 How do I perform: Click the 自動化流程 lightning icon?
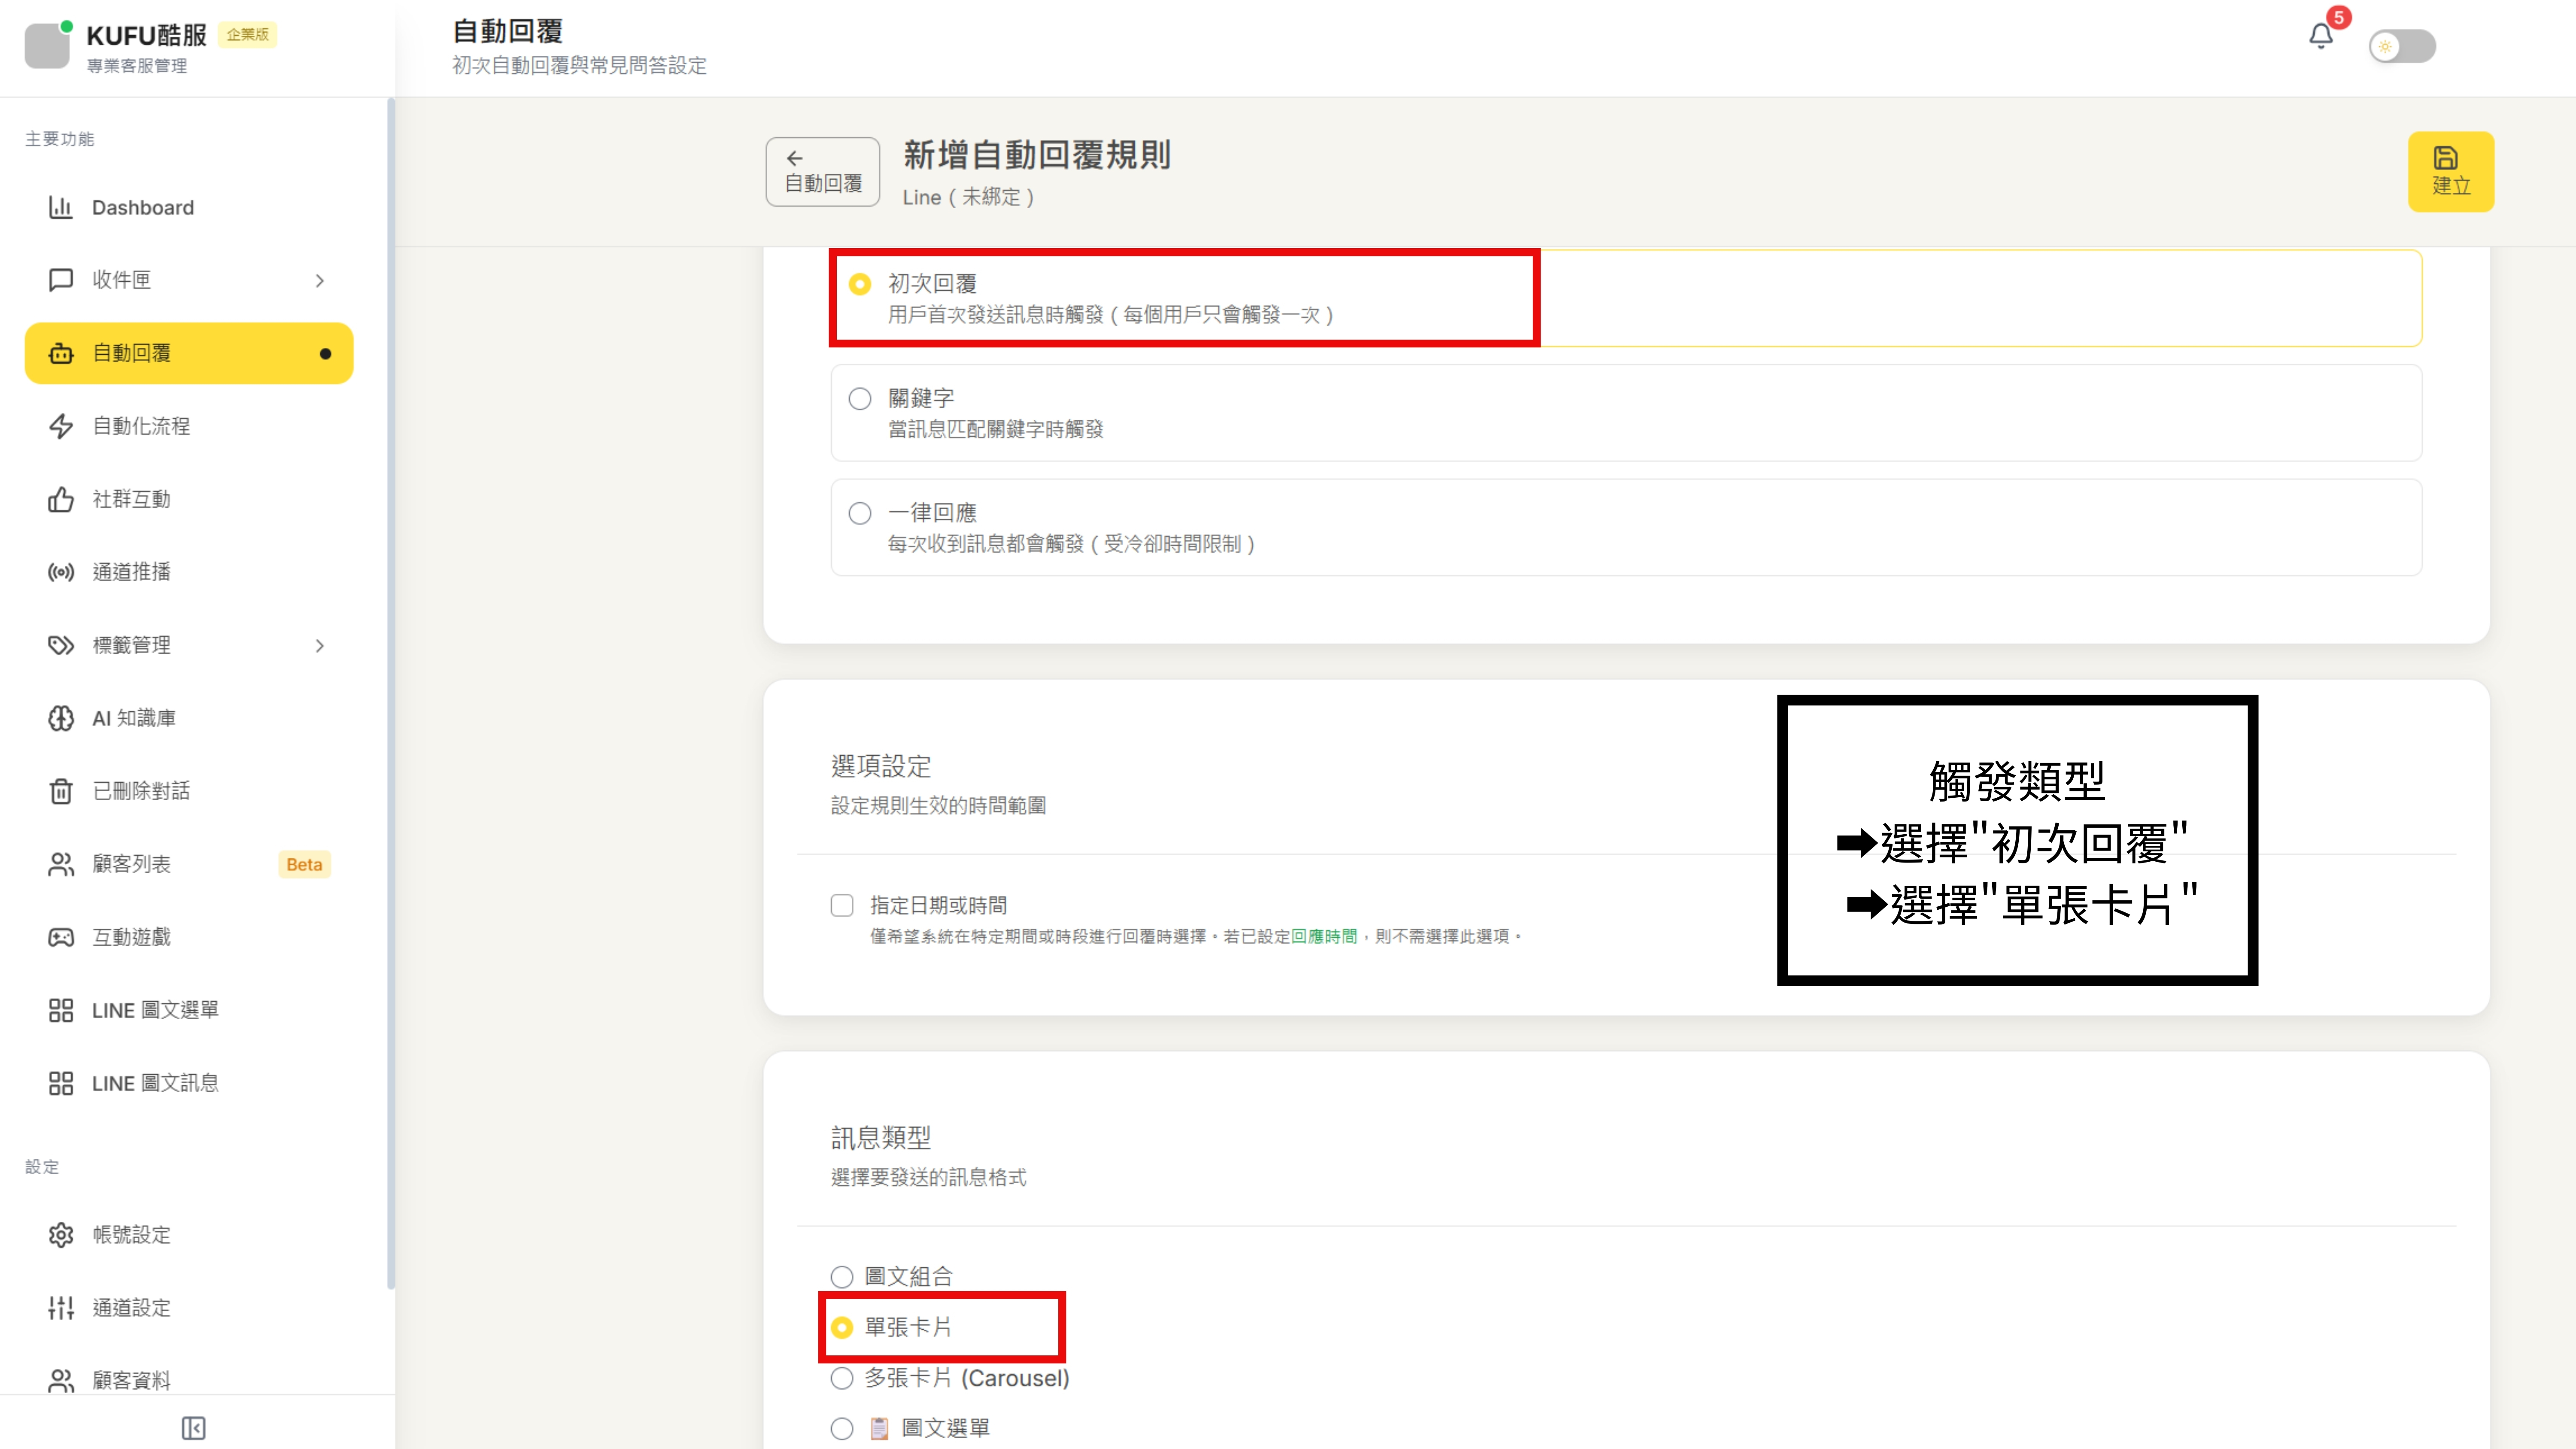[x=61, y=426]
